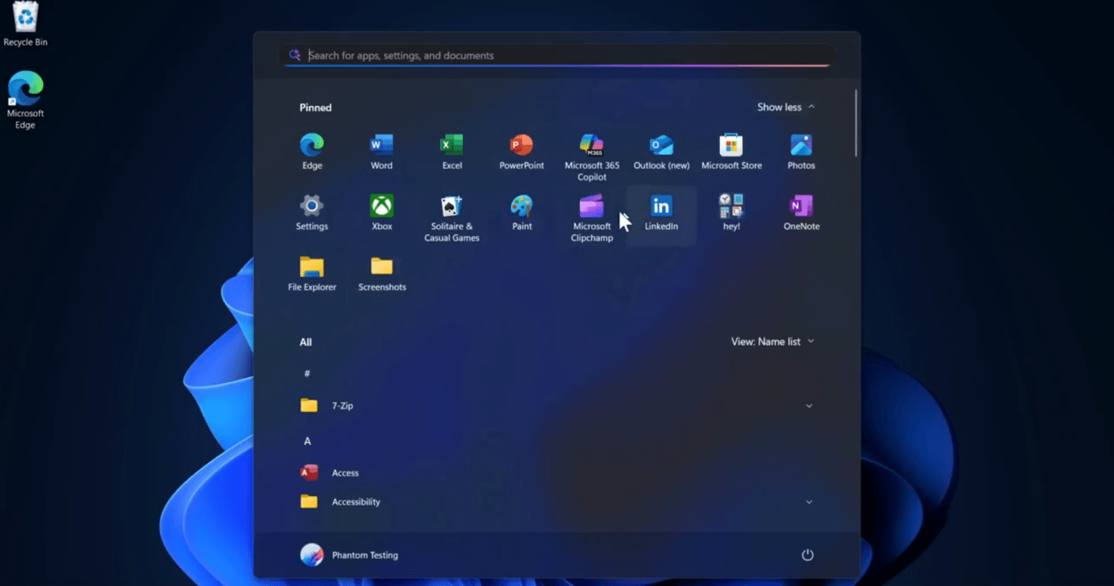1114x586 pixels.
Task: Open the View: Name list dropdown
Action: (772, 342)
